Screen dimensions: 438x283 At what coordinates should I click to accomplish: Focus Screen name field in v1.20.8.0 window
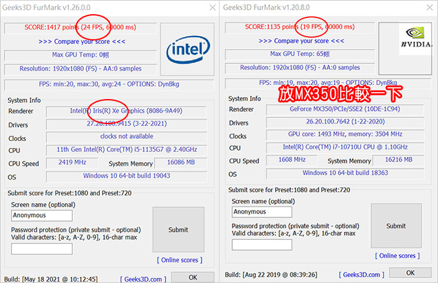click(262, 212)
